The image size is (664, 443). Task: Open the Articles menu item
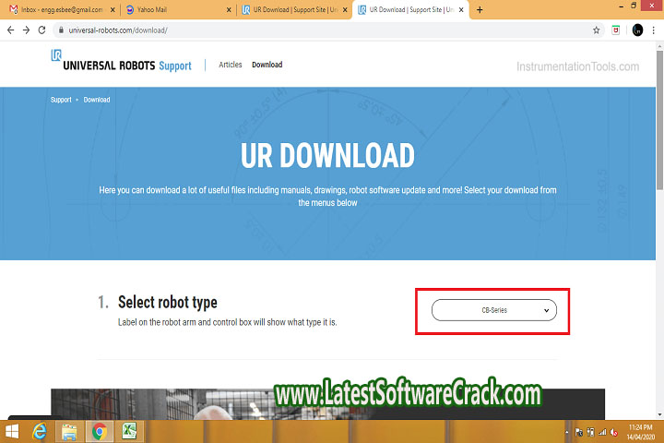(x=230, y=65)
